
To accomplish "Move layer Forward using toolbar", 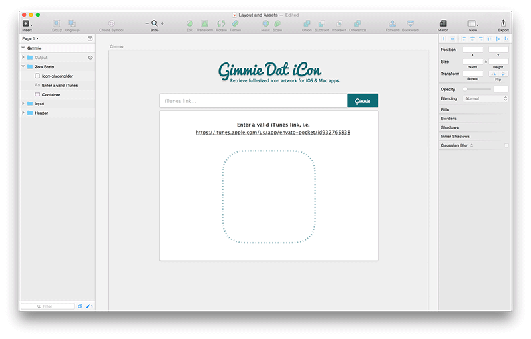I will tap(392, 24).
